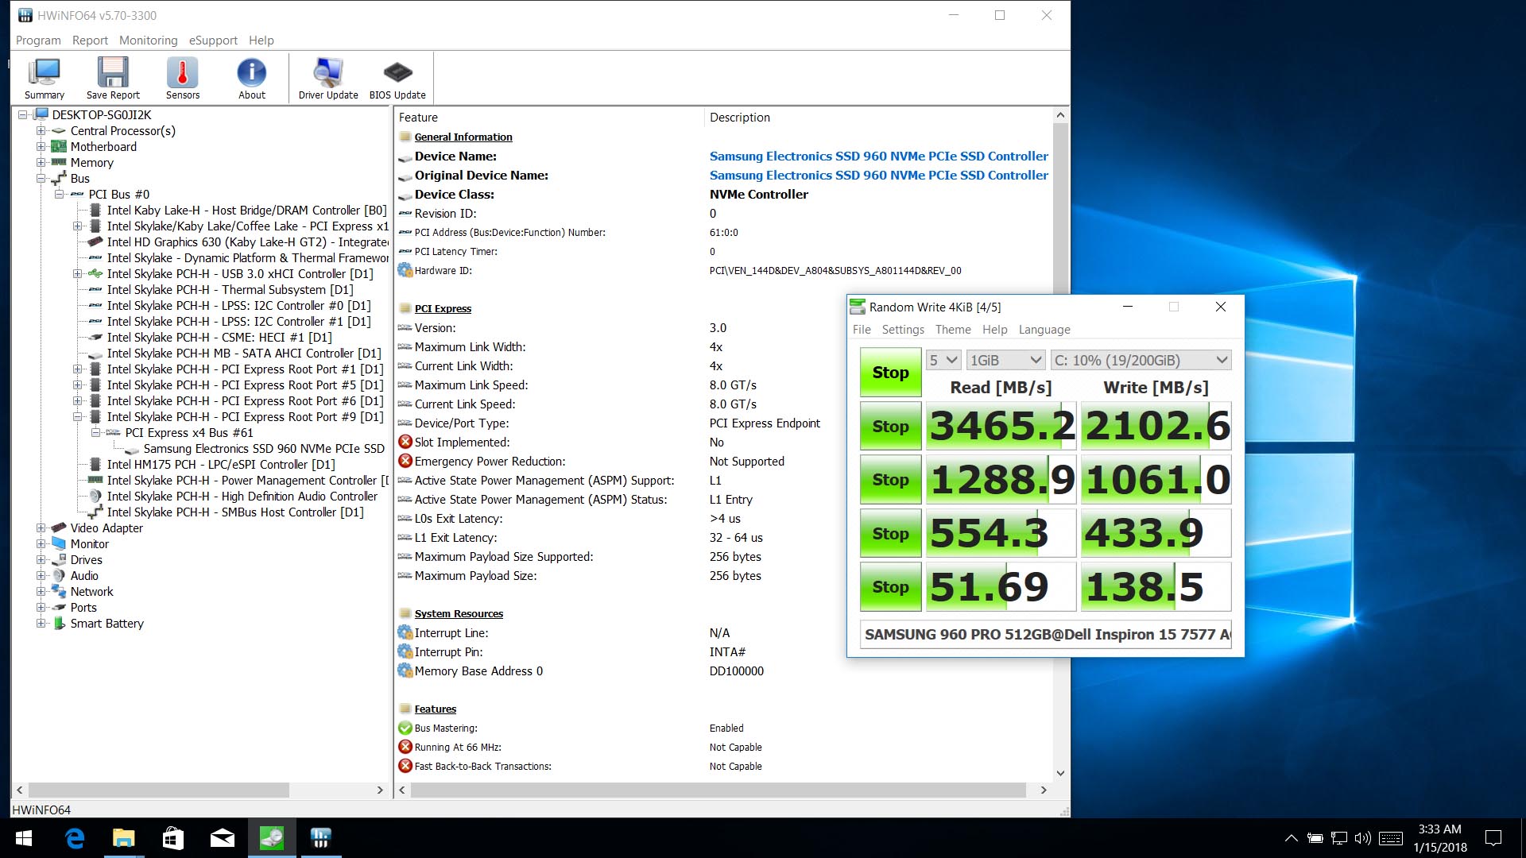Viewport: 1526px width, 858px height.
Task: Open test size dropdown 1GiB
Action: tap(1005, 361)
